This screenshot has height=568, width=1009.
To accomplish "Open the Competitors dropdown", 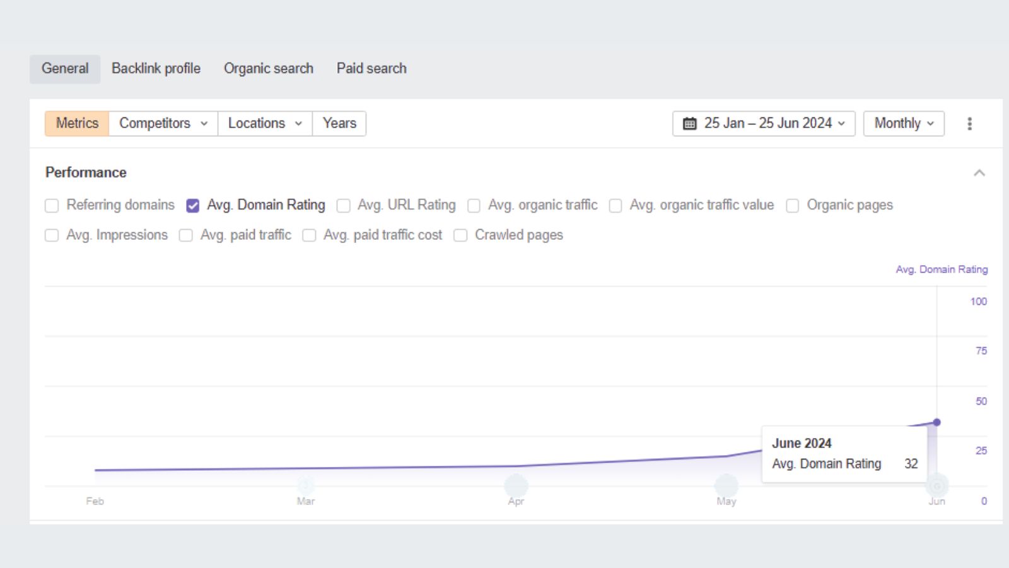I will pyautogui.click(x=163, y=124).
